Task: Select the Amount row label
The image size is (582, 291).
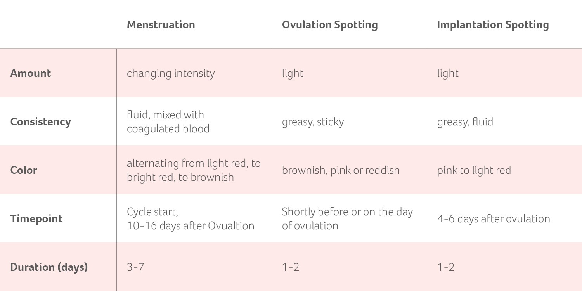Action: [x=31, y=73]
